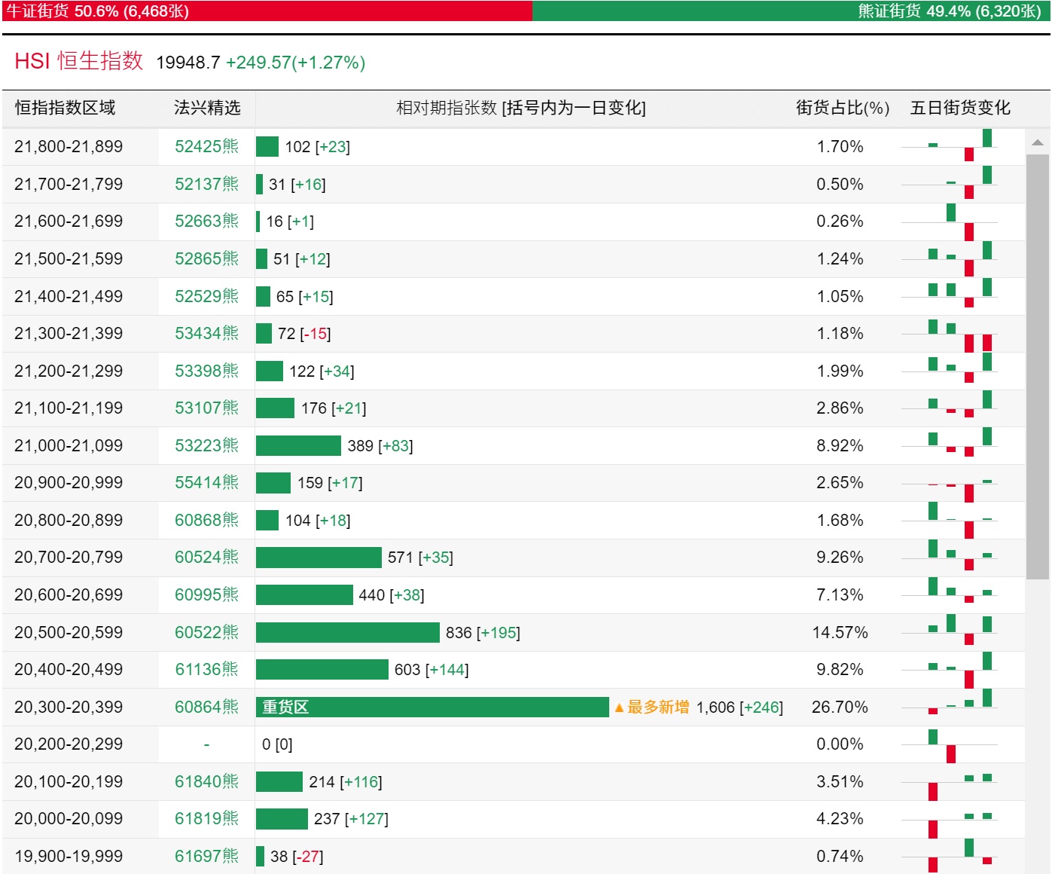
Task: Open warrant link 60995熊
Action: [x=206, y=594]
